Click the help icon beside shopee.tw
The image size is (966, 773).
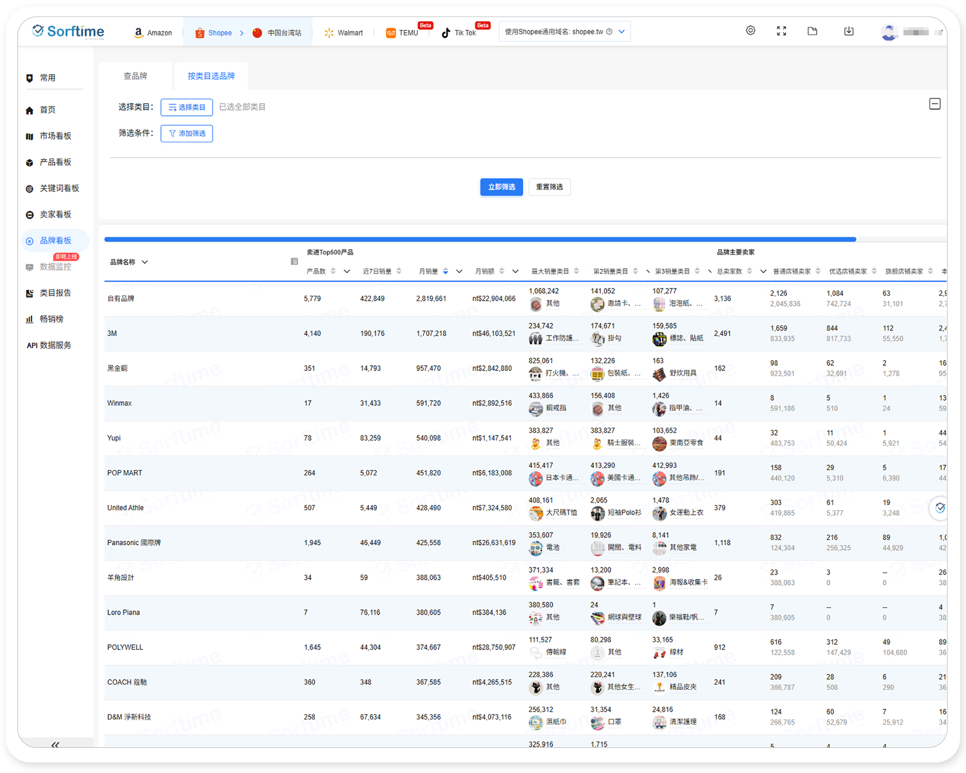coord(609,32)
